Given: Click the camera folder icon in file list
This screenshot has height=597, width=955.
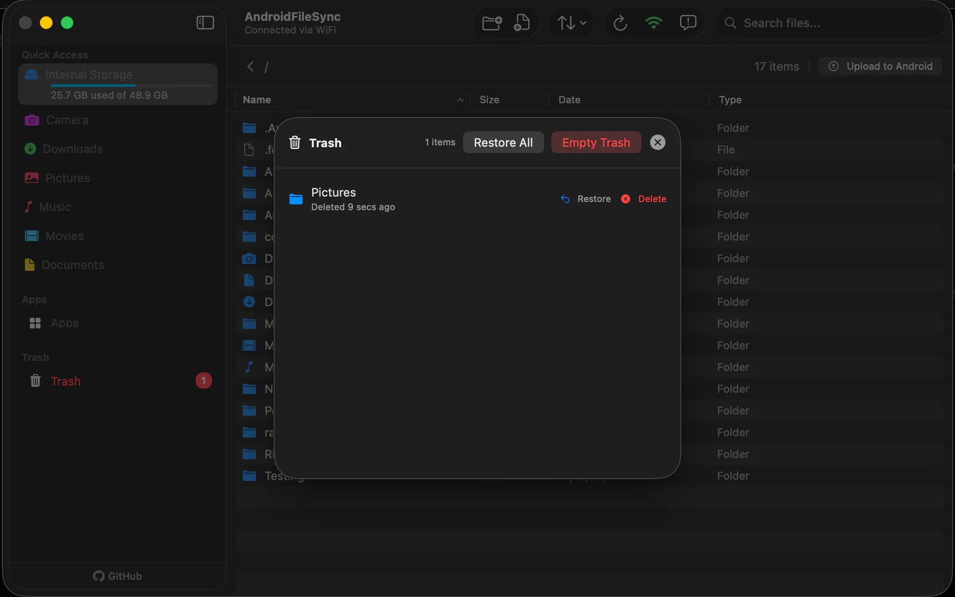Looking at the screenshot, I should tap(249, 259).
